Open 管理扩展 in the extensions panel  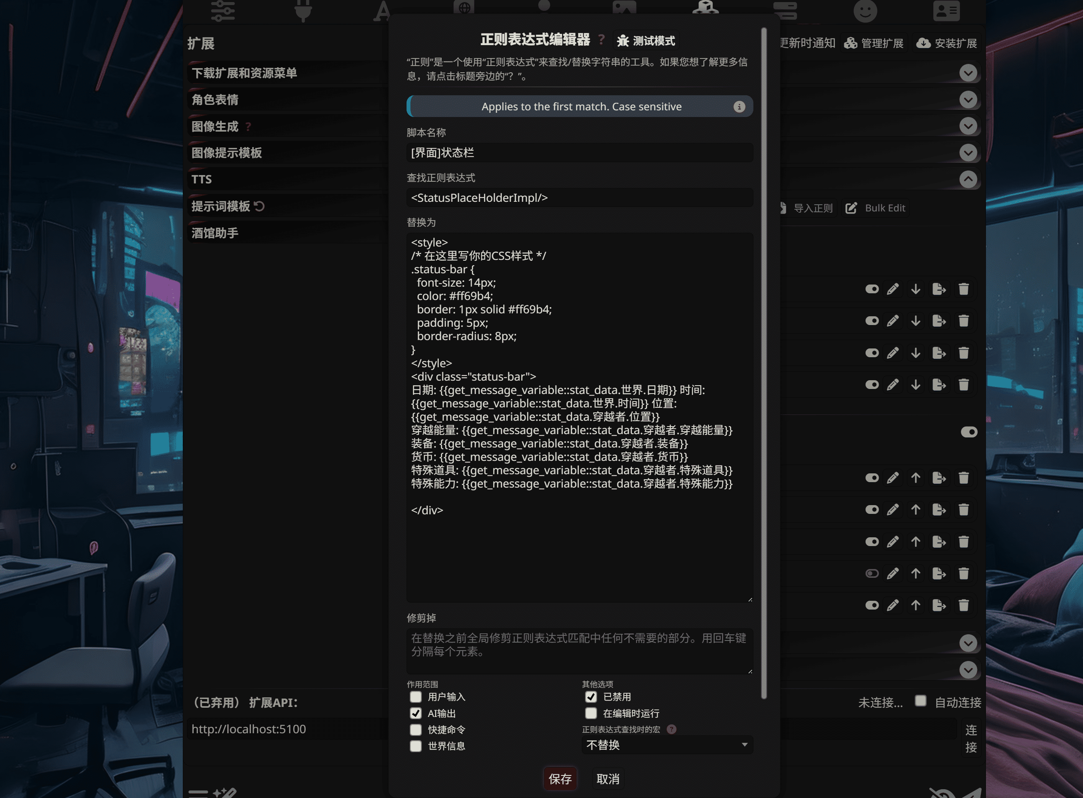[x=873, y=43]
